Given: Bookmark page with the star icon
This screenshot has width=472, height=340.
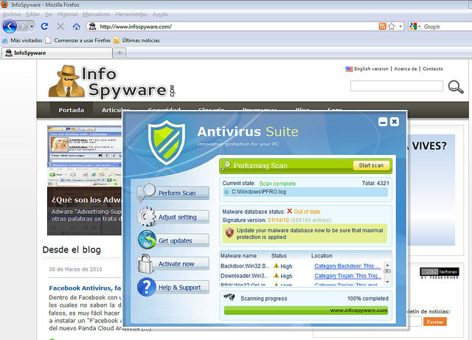Looking at the screenshot, I should (392, 27).
